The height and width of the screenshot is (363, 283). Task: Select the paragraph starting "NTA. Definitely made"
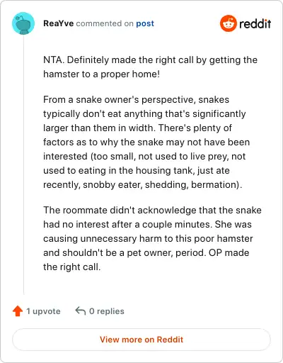pos(150,67)
